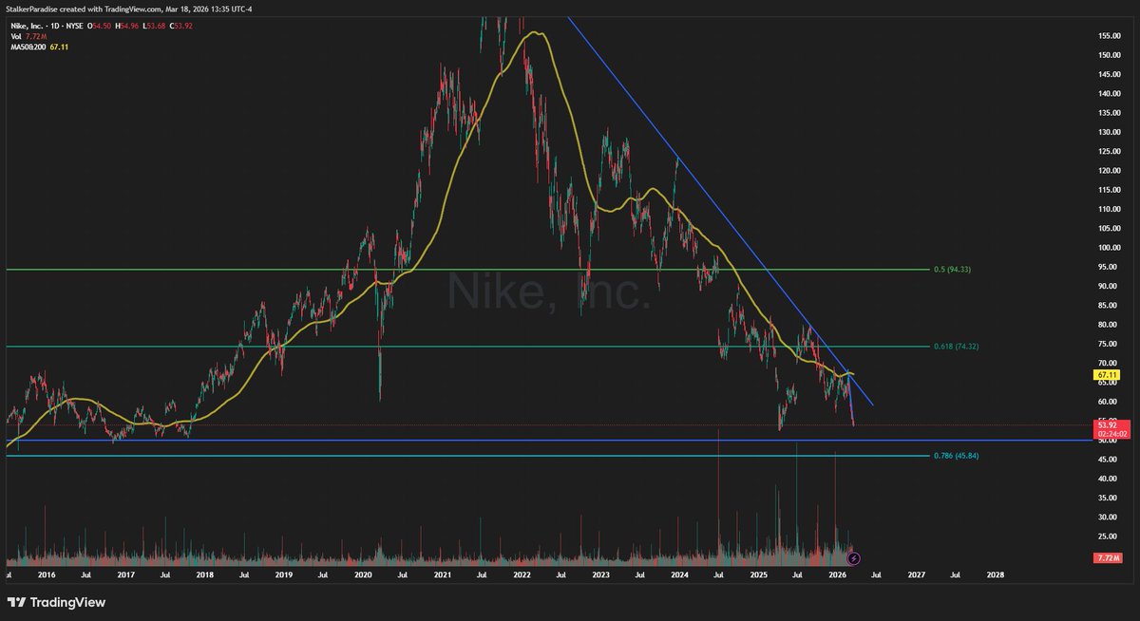Click the 2019 label on the time axis
Screen dimensions: 1140x621
point(284,574)
